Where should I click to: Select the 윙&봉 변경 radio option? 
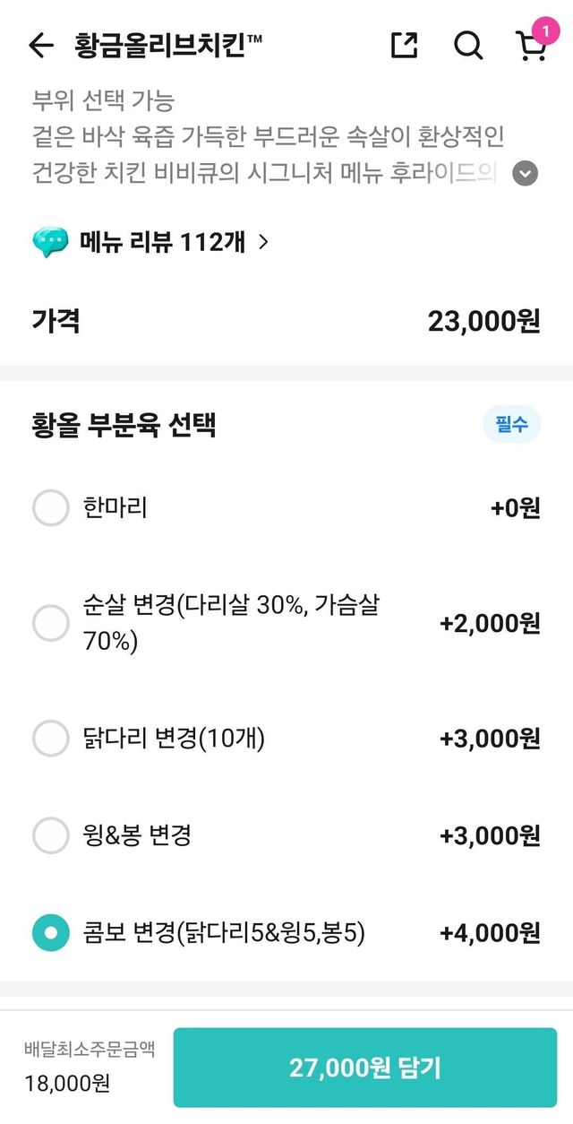50,835
